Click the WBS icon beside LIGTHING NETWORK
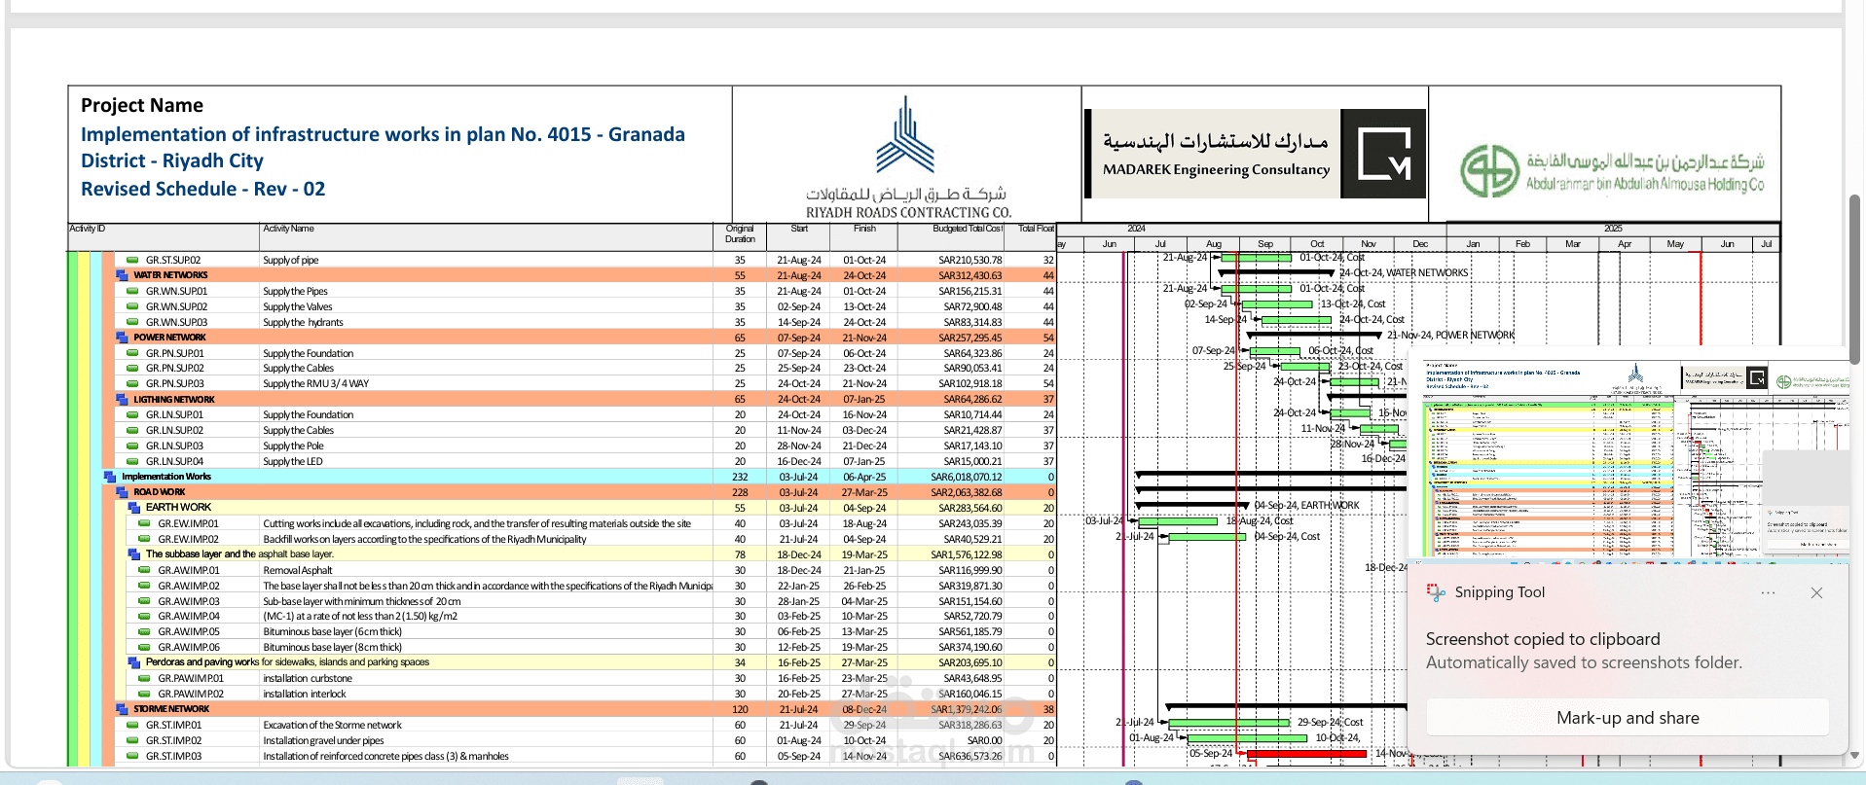 (x=122, y=399)
